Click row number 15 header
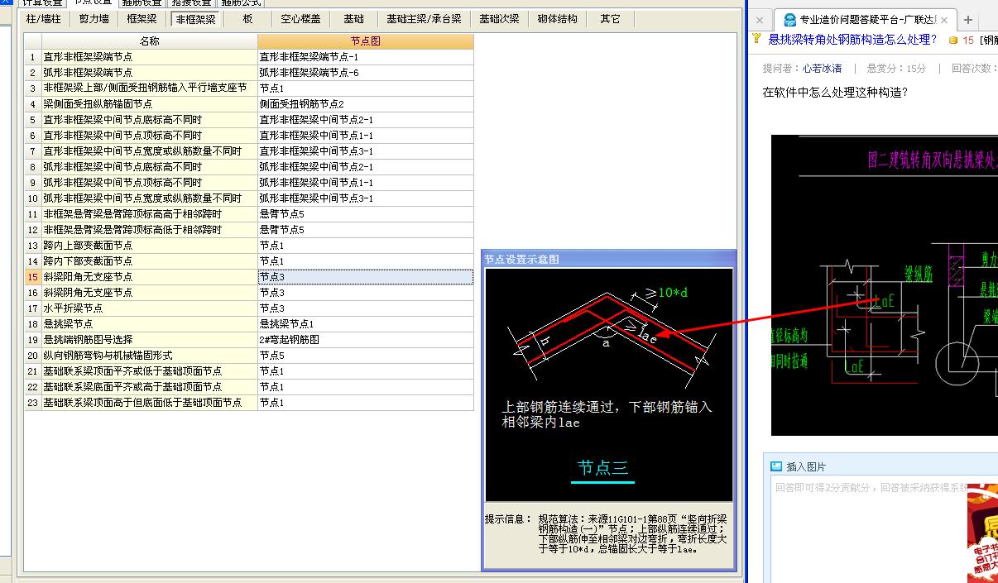Image resolution: width=998 pixels, height=583 pixels. (x=33, y=277)
